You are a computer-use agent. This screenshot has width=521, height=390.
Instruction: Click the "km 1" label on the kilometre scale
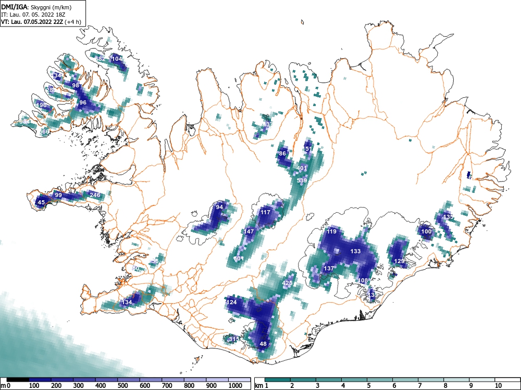(x=262, y=386)
